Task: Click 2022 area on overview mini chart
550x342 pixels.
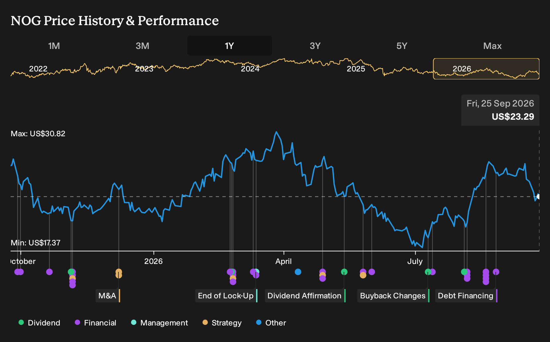Action: click(38, 69)
